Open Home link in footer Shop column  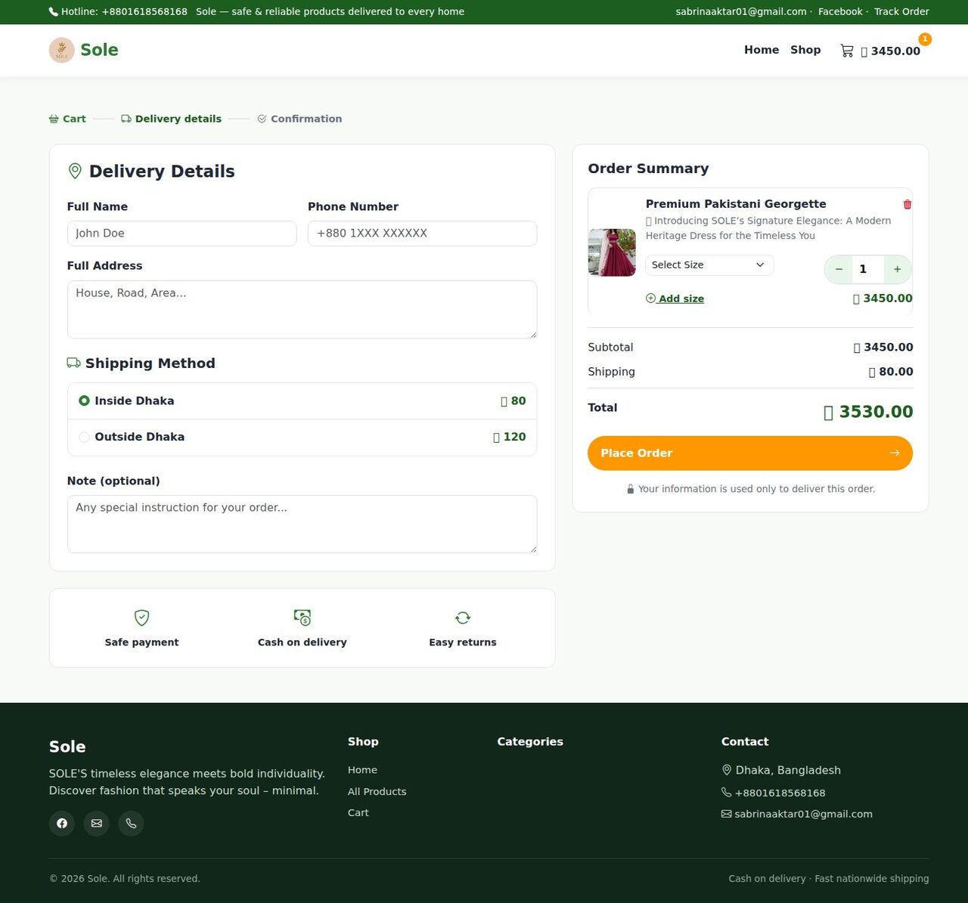[362, 770]
